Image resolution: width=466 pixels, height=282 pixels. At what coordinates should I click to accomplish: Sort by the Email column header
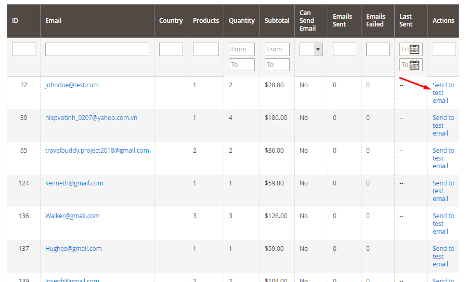(54, 21)
